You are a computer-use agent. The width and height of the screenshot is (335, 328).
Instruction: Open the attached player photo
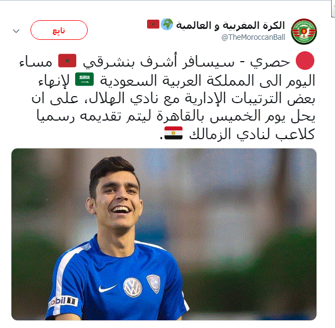(164, 234)
